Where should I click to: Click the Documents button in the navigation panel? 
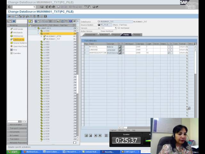point(17,132)
